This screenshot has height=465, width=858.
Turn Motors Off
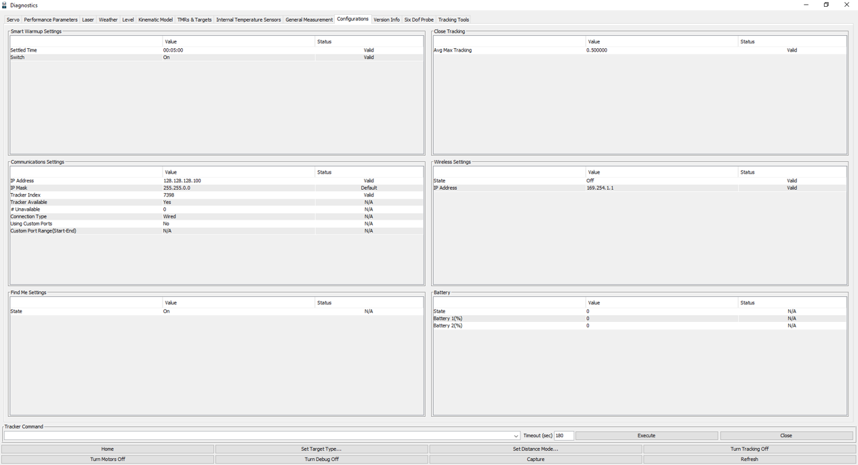pos(108,459)
